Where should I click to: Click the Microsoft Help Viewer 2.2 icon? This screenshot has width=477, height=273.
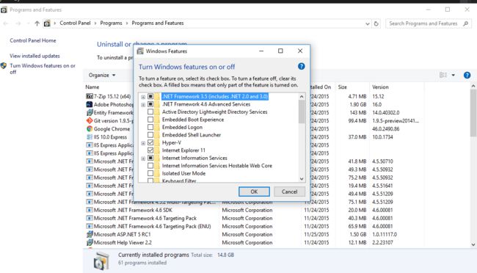(90, 243)
